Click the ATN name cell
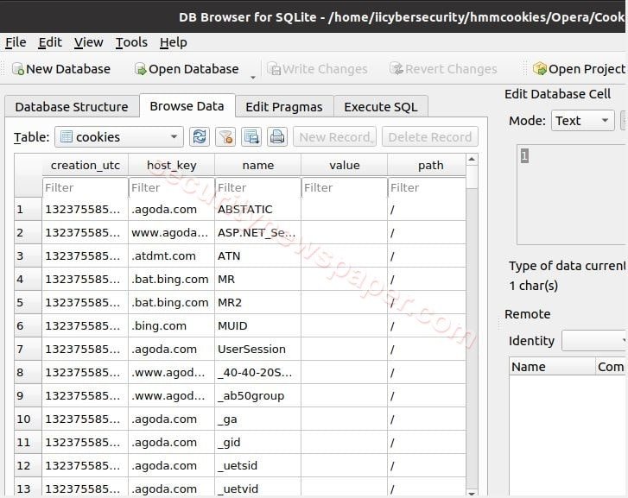 (x=258, y=255)
